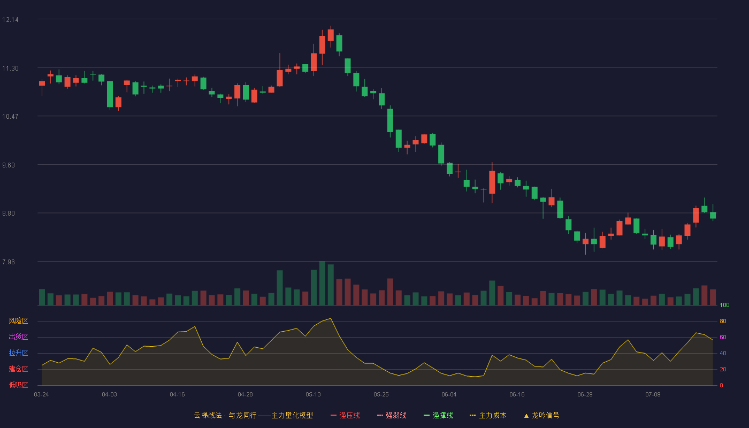Click the yellow dashed 主力成本 legend icon
749x428 pixels.
click(x=473, y=415)
